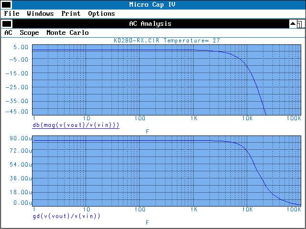Select the gd(v(vout)/v(vin)) expression label
This screenshot has height=229, width=306.
click(x=66, y=216)
